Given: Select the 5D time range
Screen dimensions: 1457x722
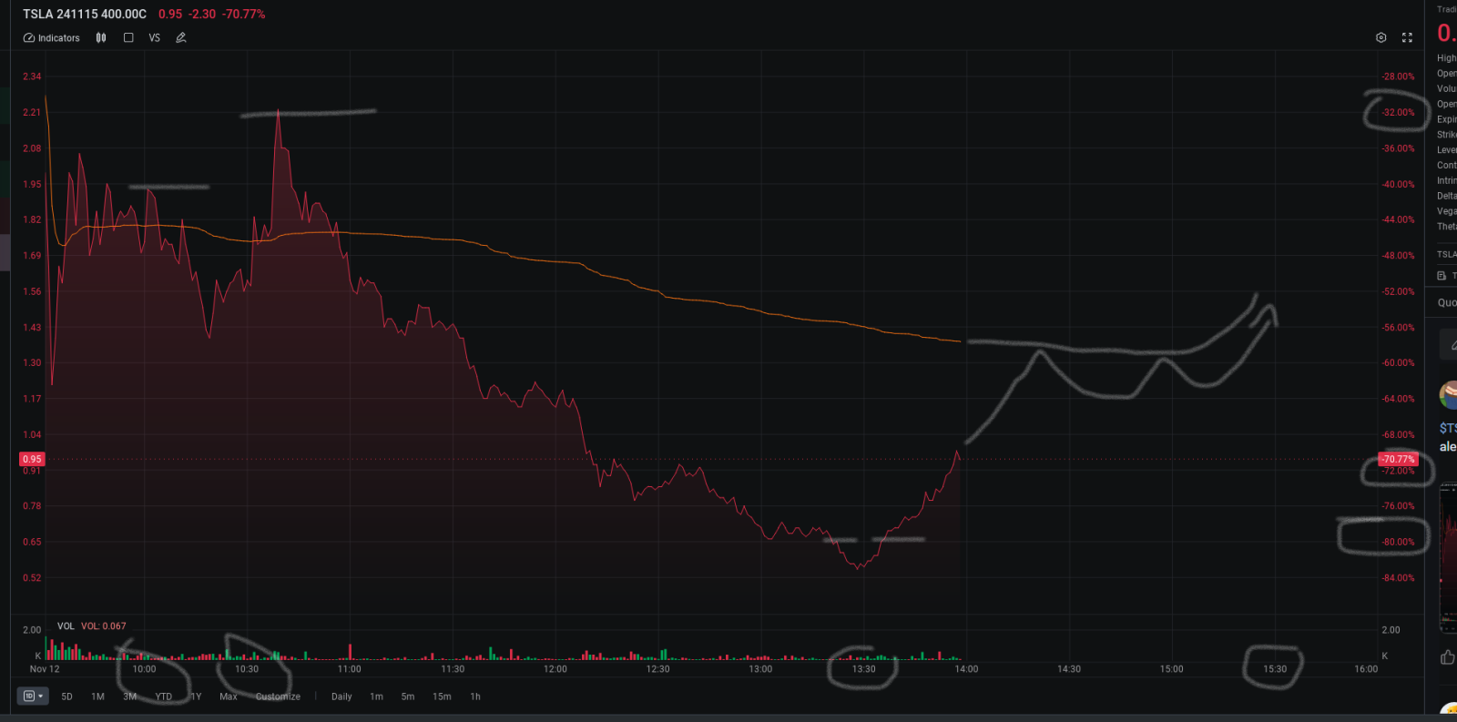Looking at the screenshot, I should click(x=66, y=697).
